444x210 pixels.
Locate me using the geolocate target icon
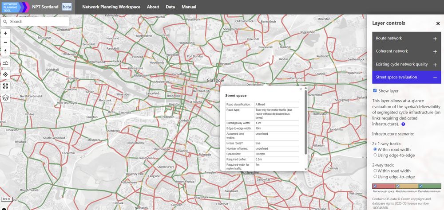point(5,74)
